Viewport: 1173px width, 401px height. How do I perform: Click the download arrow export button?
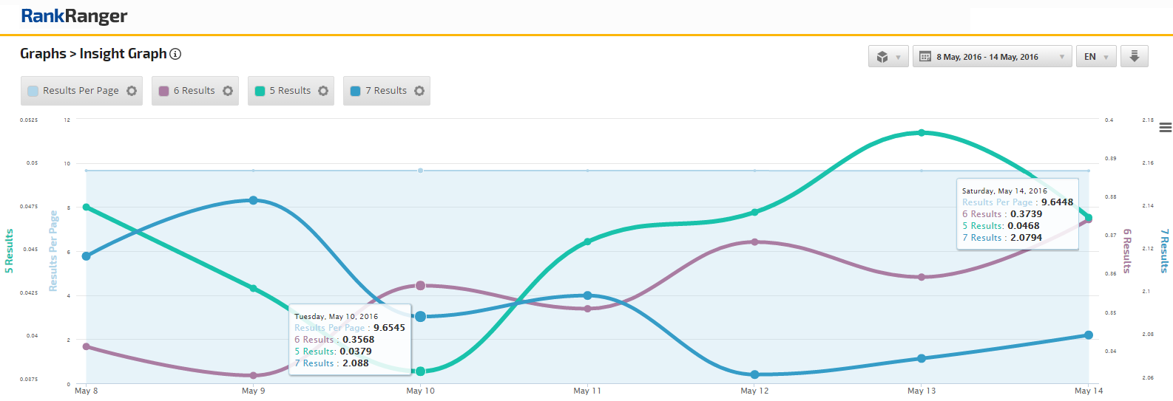pos(1134,57)
